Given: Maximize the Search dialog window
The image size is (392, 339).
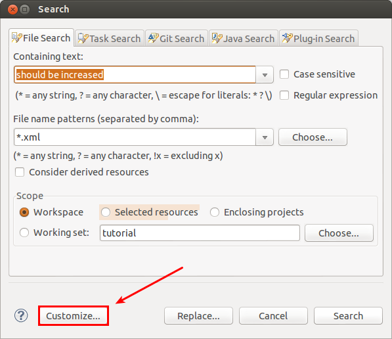Looking at the screenshot, I should click(x=24, y=9).
